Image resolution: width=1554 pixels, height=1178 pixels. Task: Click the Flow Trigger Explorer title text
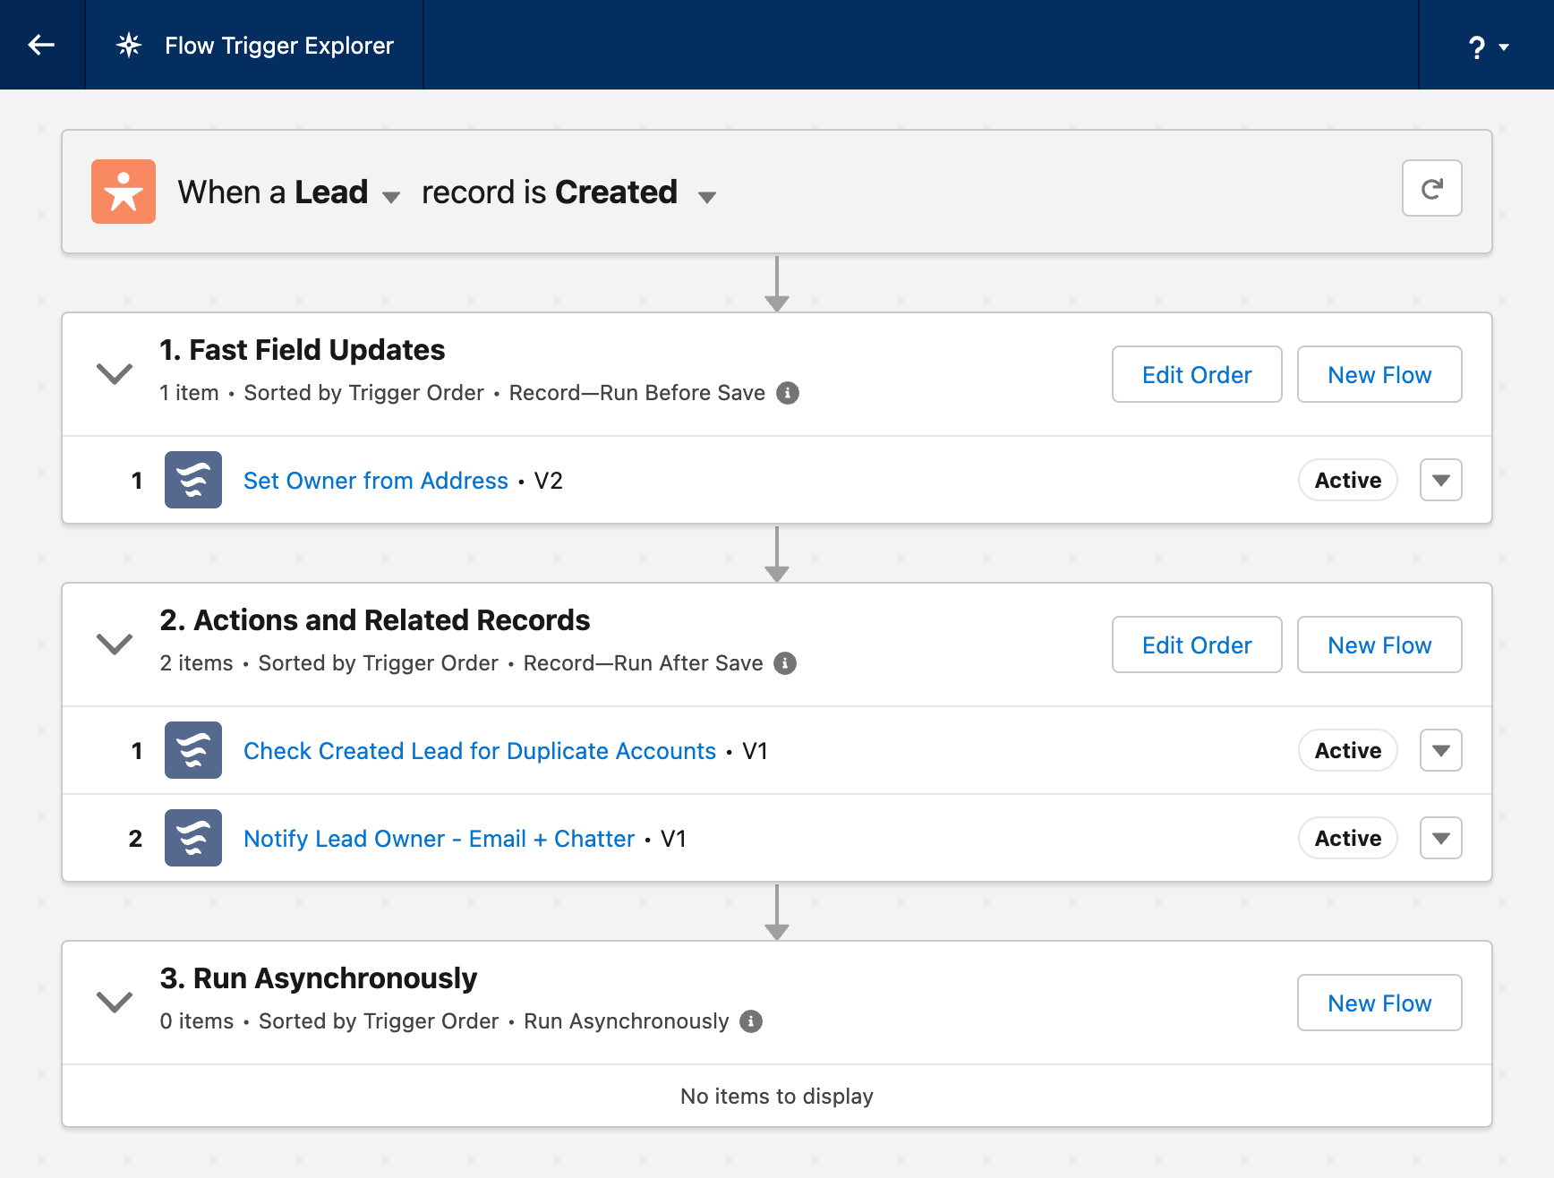coord(279,46)
